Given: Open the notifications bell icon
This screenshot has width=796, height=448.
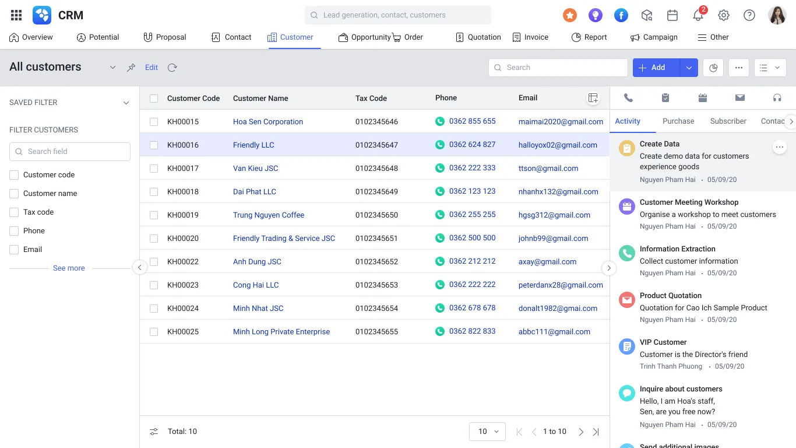Looking at the screenshot, I should (x=698, y=15).
